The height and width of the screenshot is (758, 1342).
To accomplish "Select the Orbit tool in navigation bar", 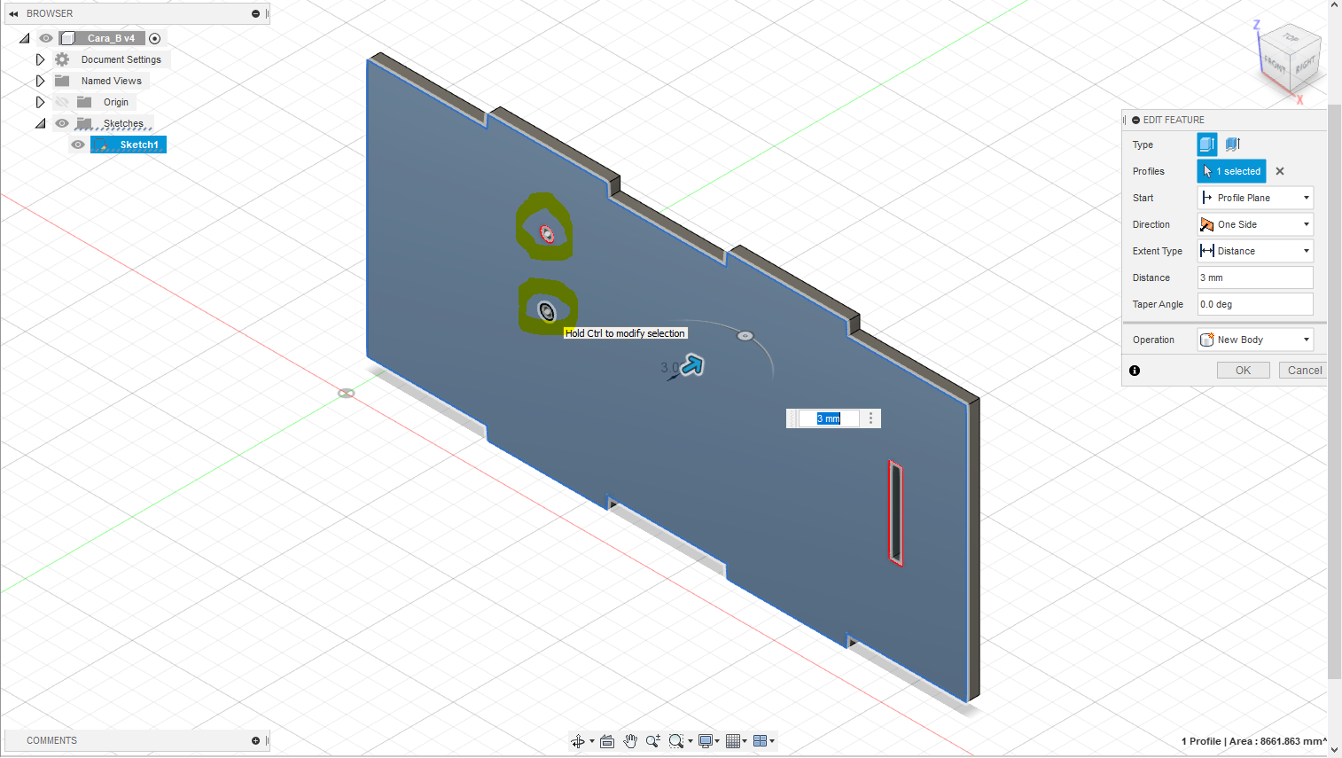I will pos(578,741).
